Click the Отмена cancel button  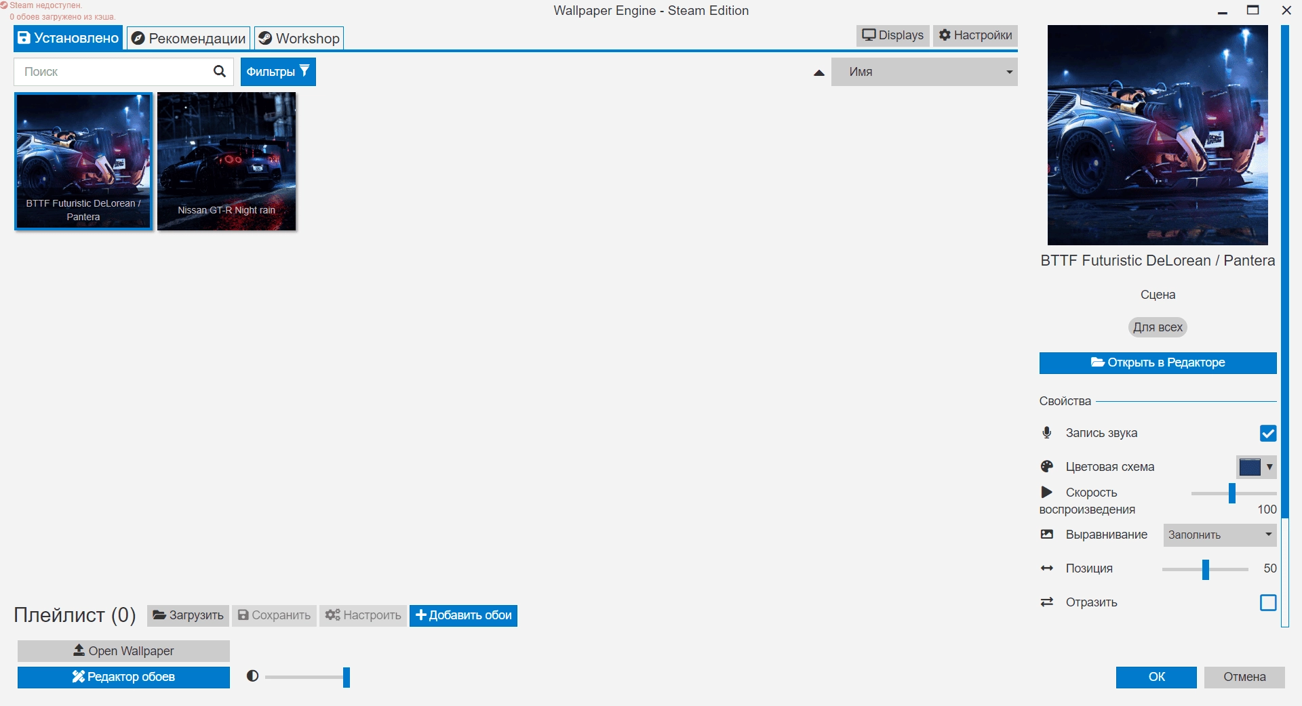pyautogui.click(x=1244, y=677)
